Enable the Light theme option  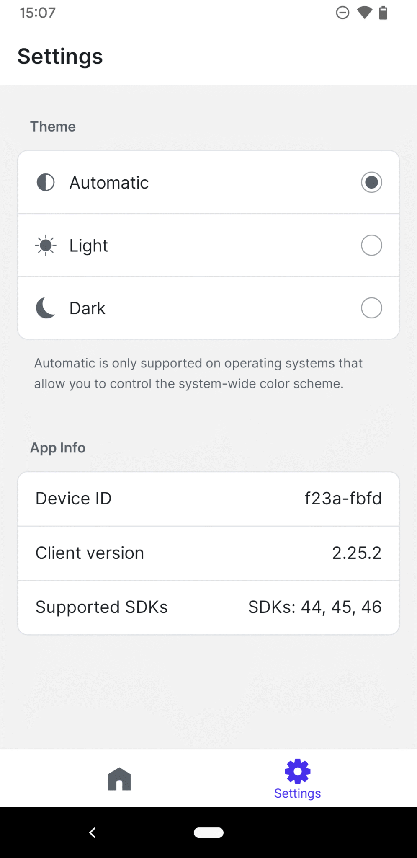[x=371, y=245]
